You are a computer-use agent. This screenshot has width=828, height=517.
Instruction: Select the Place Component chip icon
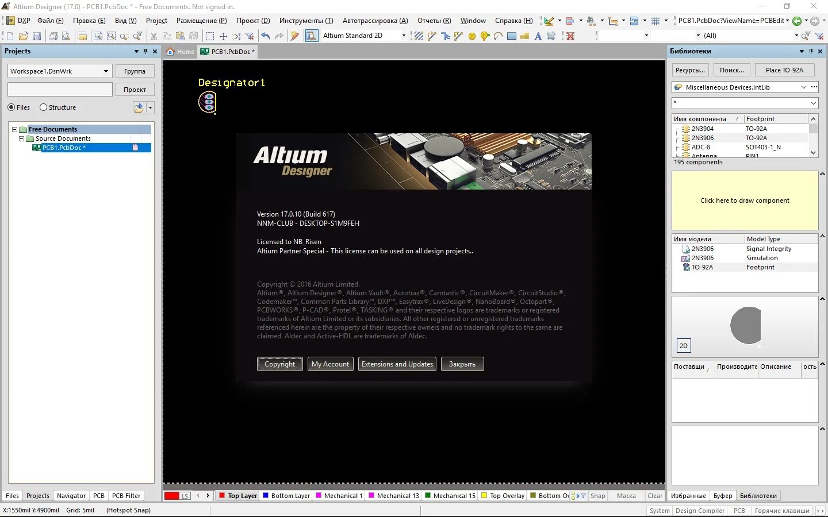tap(551, 36)
